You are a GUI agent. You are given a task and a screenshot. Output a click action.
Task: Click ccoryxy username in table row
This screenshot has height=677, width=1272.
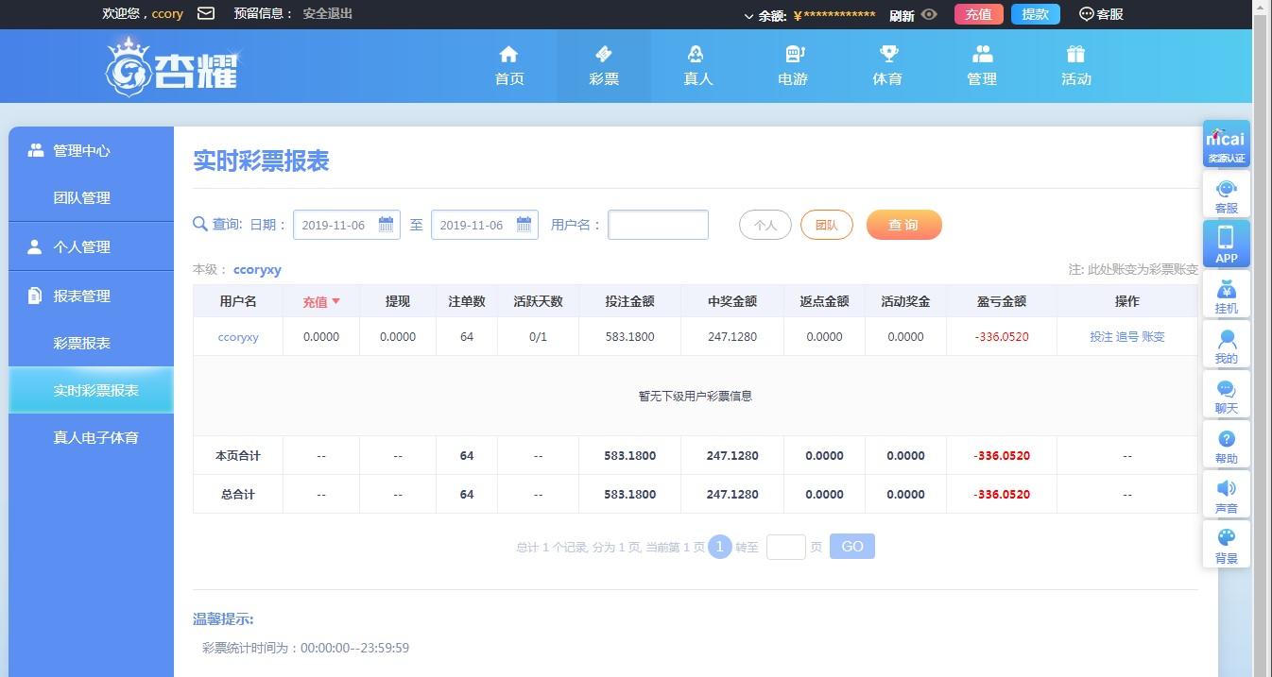pos(238,336)
